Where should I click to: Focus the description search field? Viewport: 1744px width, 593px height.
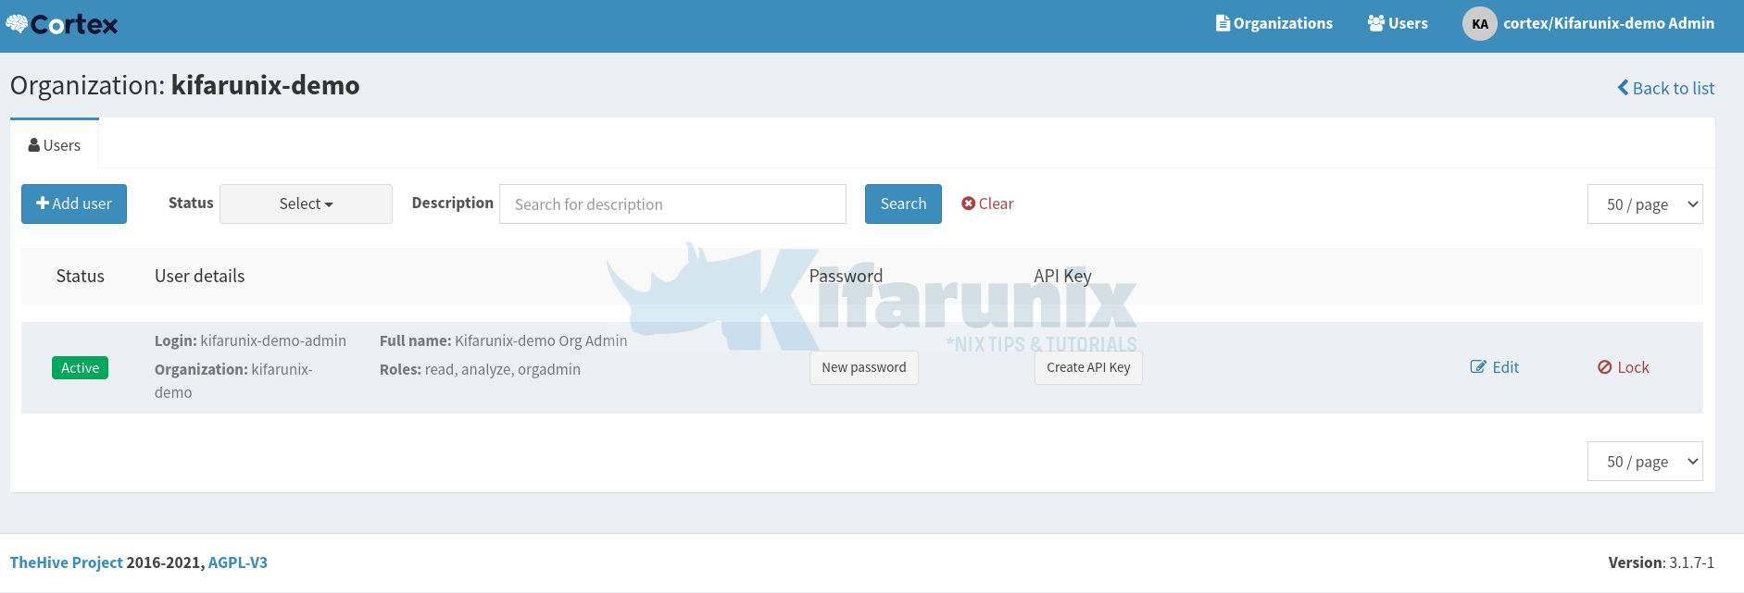672,204
